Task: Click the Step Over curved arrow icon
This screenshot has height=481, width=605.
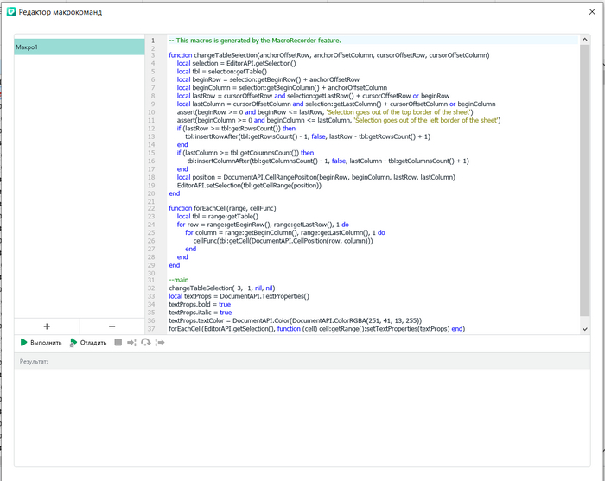Action: click(x=146, y=343)
